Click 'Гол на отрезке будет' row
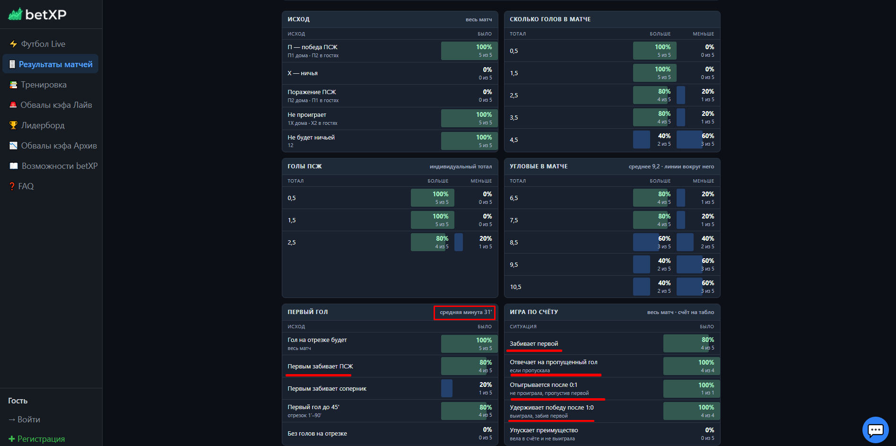 390,344
